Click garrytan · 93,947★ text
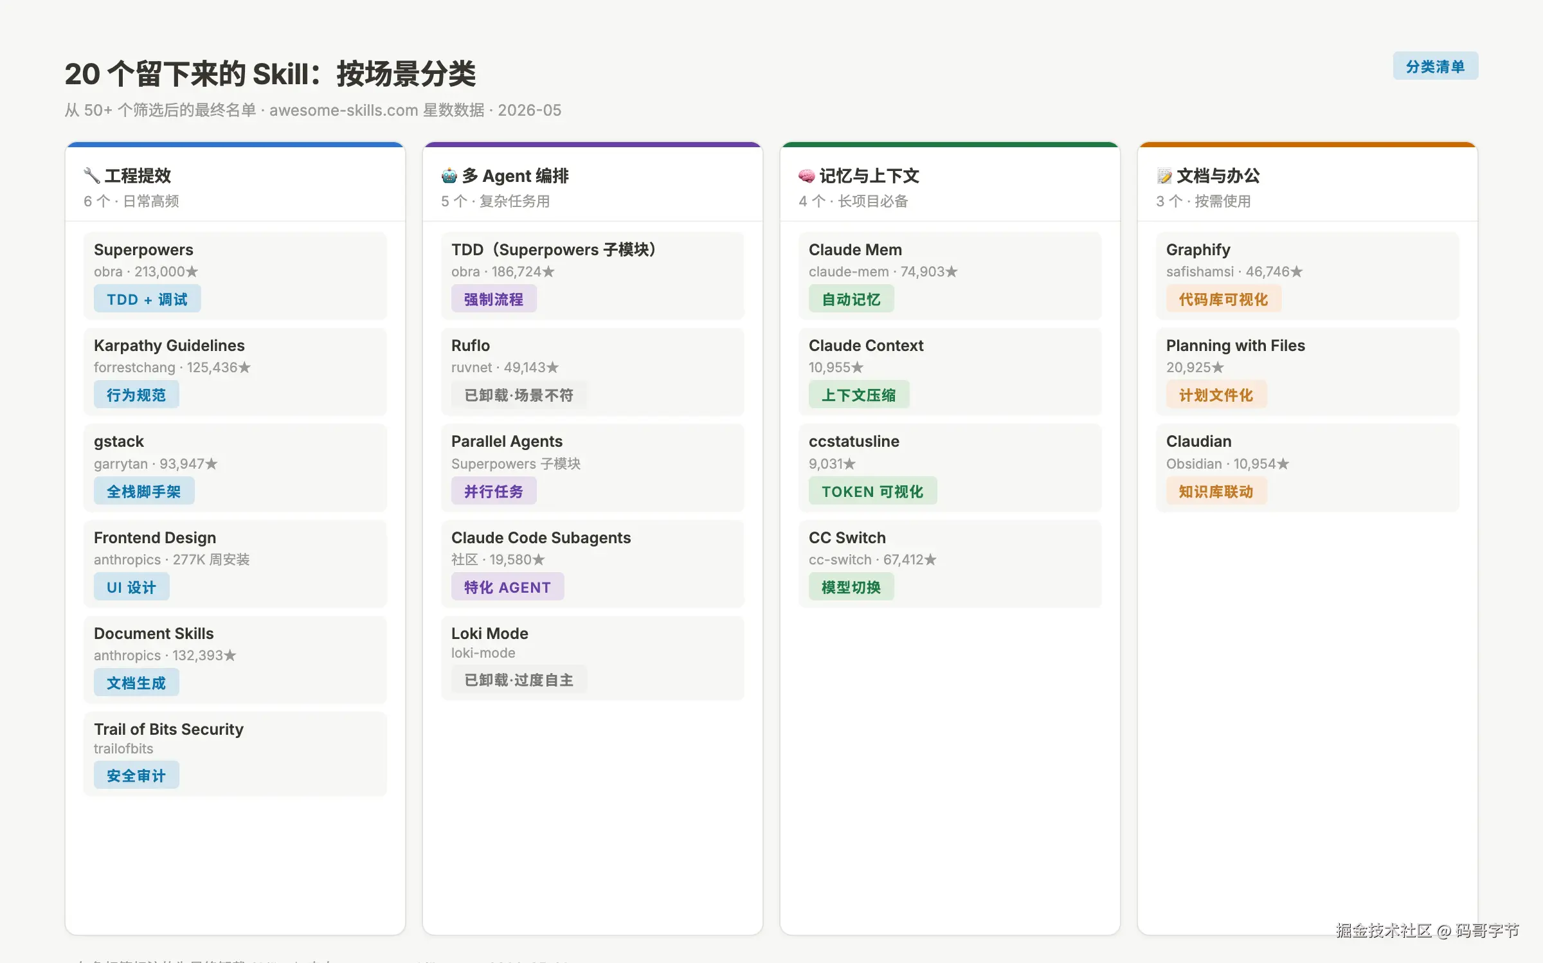The width and height of the screenshot is (1543, 963). point(156,464)
